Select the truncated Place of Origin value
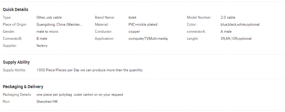This screenshot has width=285, height=112. [x=60, y=24]
